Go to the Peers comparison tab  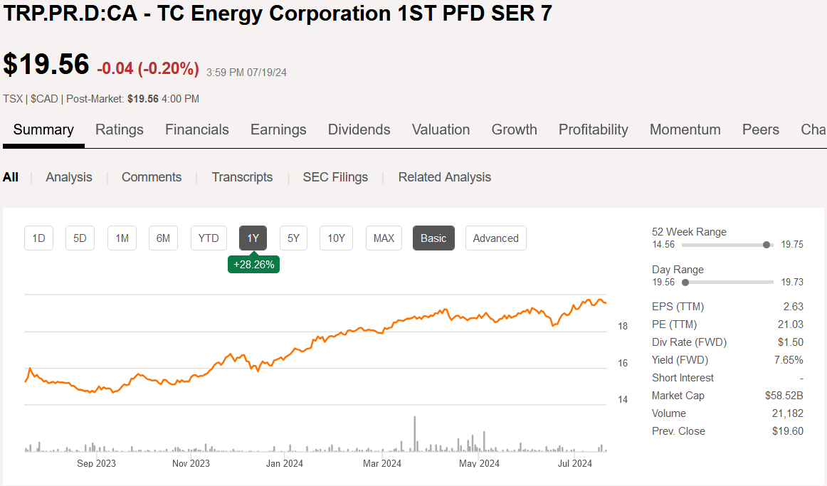[x=760, y=130]
